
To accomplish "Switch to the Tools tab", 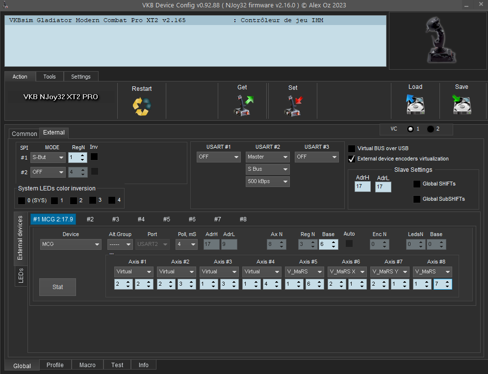I will tap(50, 77).
